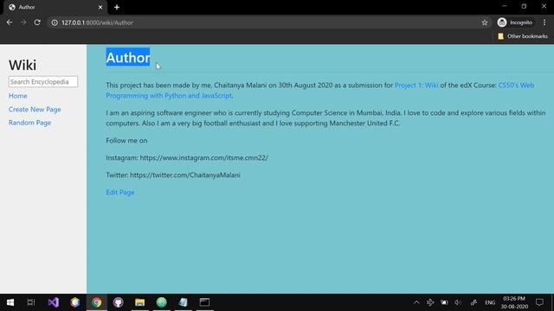The image size is (554, 311).
Task: Select the Author browser tab
Action: click(55, 7)
